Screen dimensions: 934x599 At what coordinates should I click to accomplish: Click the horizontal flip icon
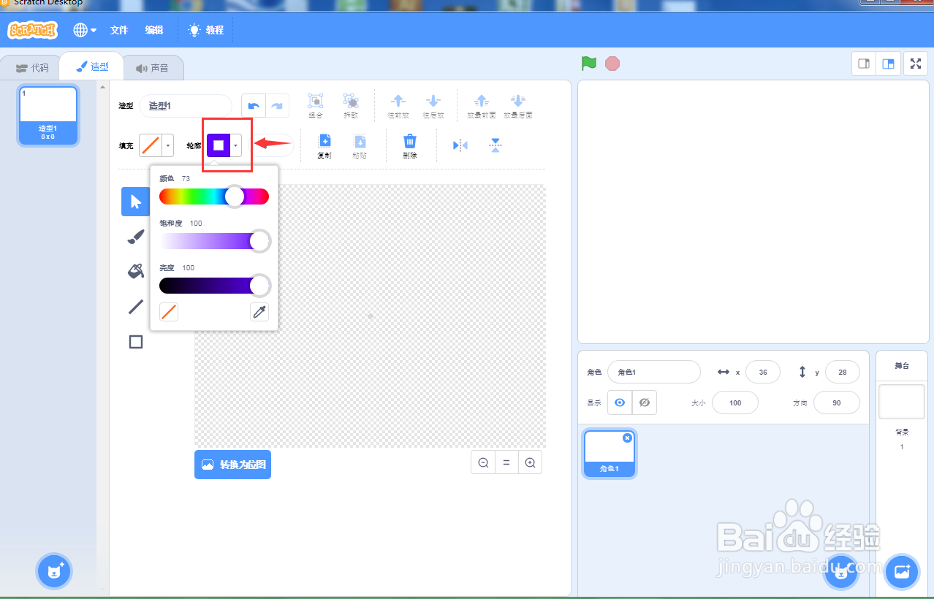pos(460,145)
